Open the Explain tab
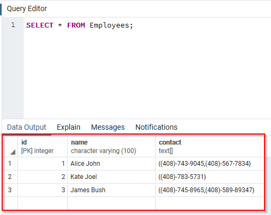 click(x=68, y=127)
